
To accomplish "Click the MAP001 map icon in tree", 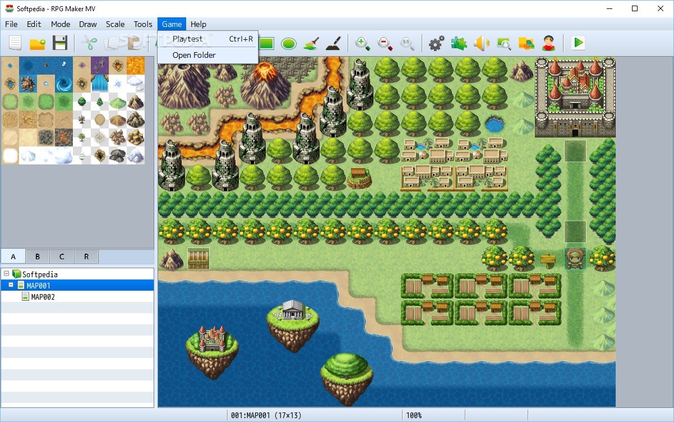I will [x=21, y=286].
